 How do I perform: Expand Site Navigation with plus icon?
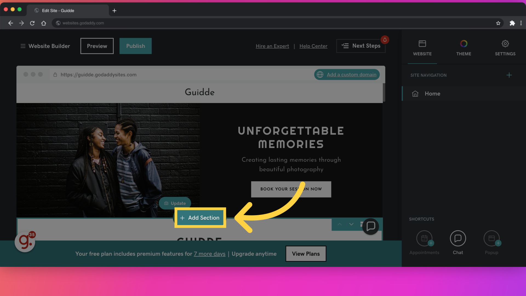coord(509,75)
